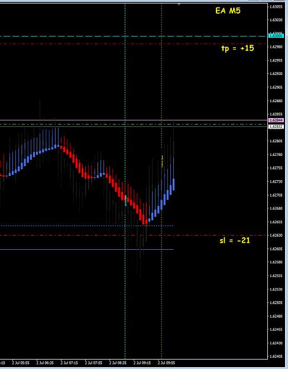Image resolution: width=288 pixels, height=369 pixels.
Task: Click time axis label "2 Jul 07:55"
Action: click(x=93, y=363)
